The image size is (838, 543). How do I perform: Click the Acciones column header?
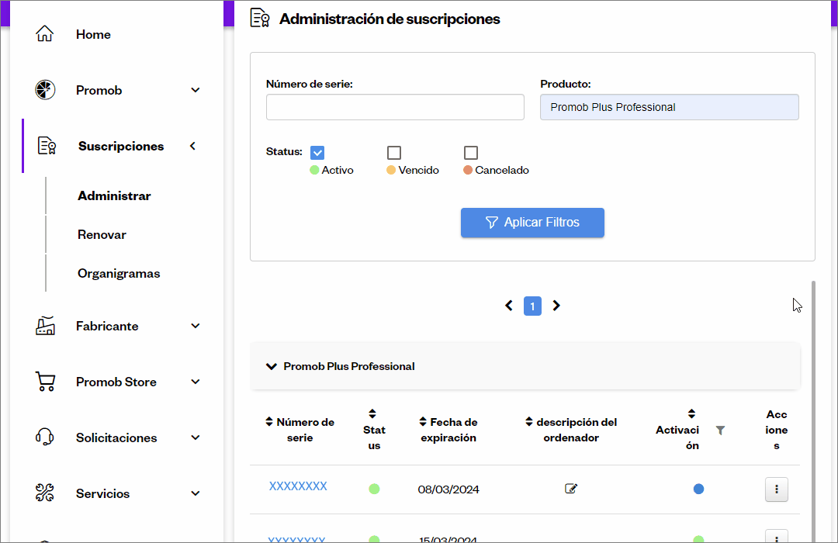tap(777, 430)
